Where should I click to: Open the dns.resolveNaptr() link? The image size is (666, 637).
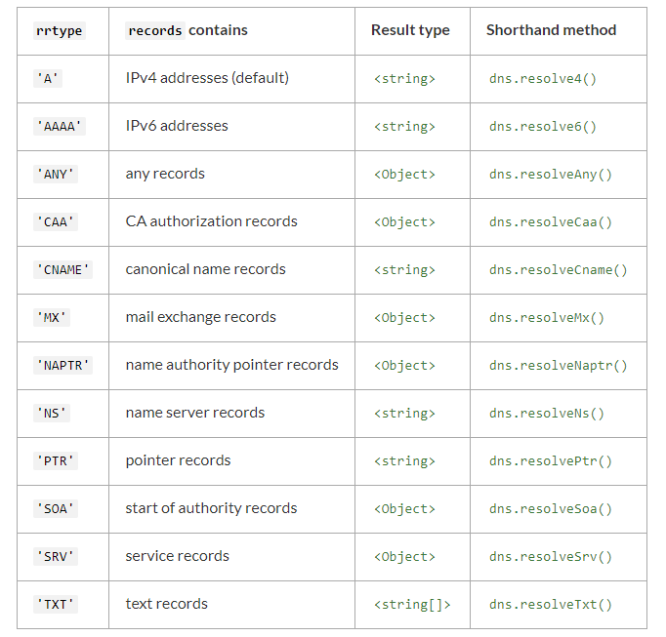(558, 366)
